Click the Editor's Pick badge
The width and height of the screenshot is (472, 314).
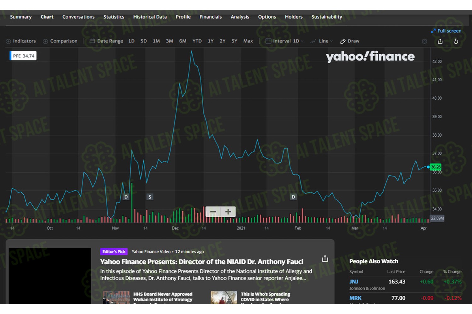[x=114, y=252]
